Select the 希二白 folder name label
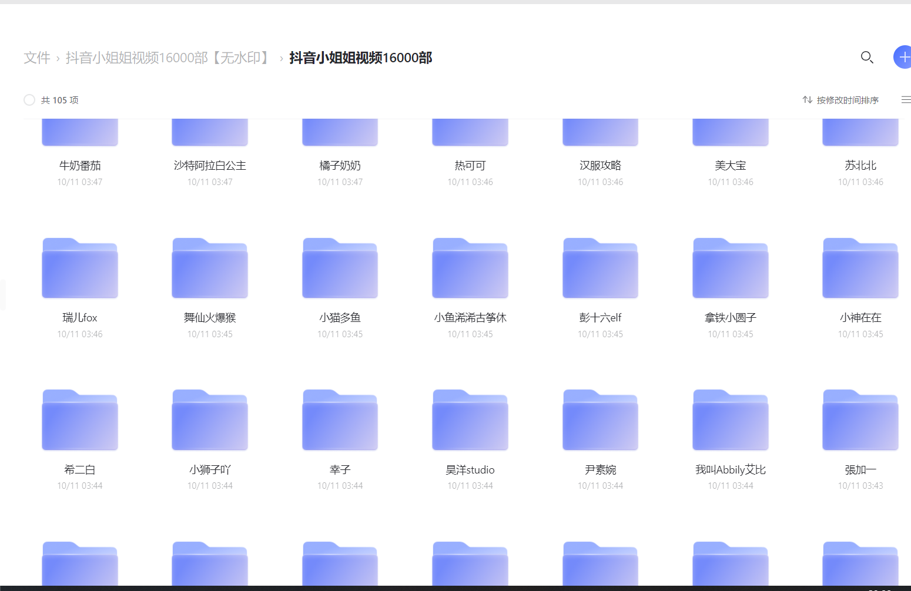The height and width of the screenshot is (591, 911). 80,469
